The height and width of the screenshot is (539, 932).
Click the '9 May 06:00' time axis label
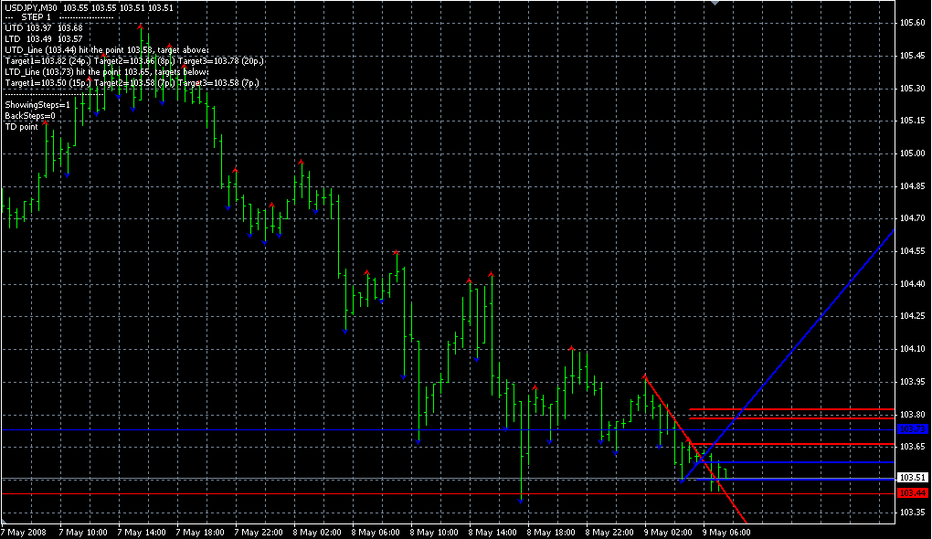coord(726,532)
